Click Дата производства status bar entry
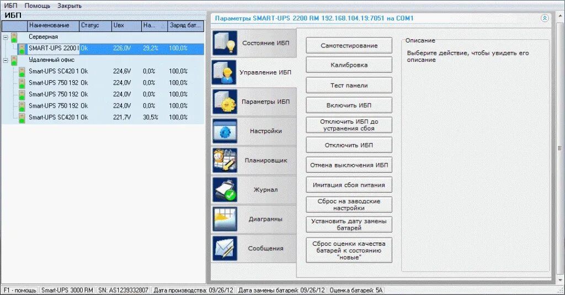The image size is (565, 295). click(194, 290)
